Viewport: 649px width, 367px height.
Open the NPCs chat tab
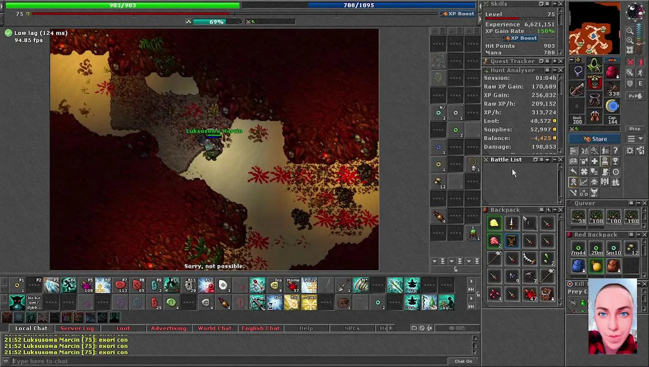tap(352, 328)
